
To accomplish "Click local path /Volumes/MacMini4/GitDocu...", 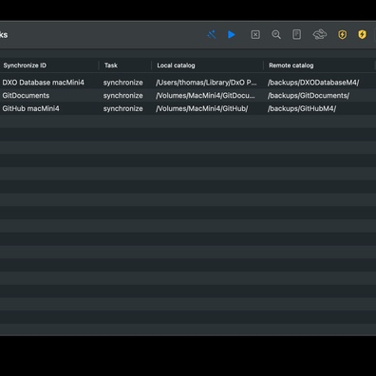I will click(205, 96).
